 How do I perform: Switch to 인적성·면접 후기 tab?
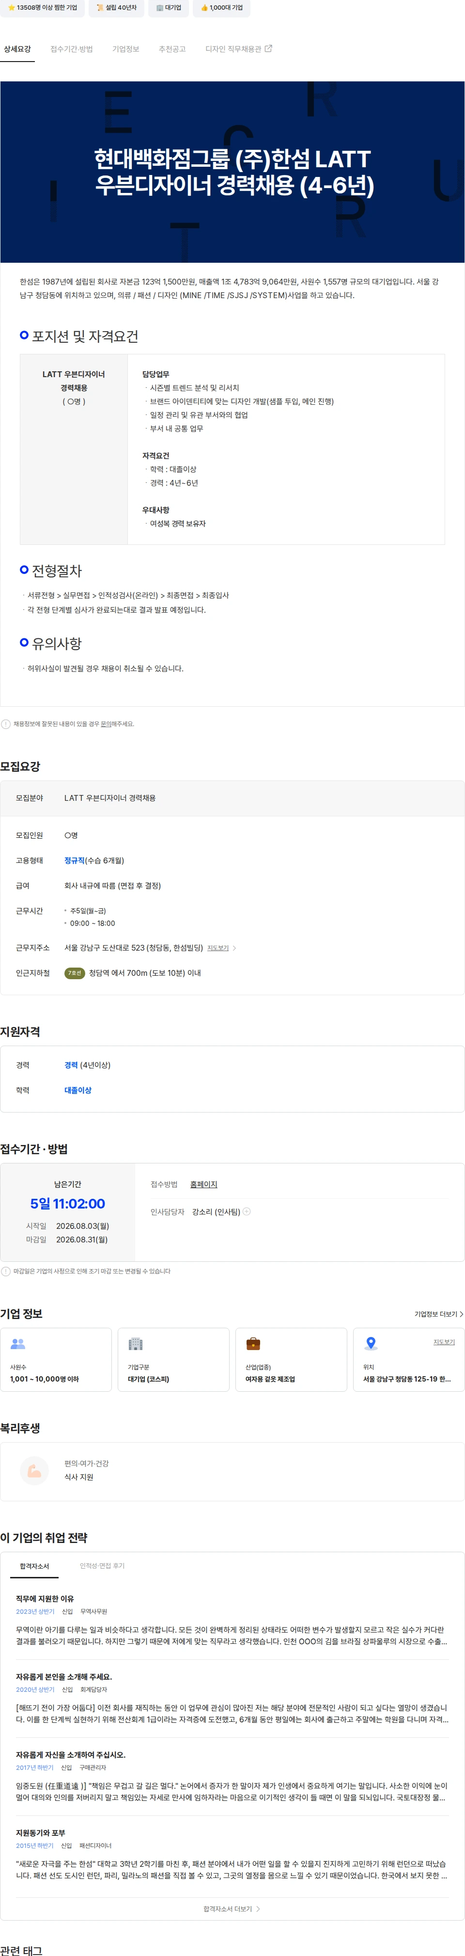point(102,1566)
